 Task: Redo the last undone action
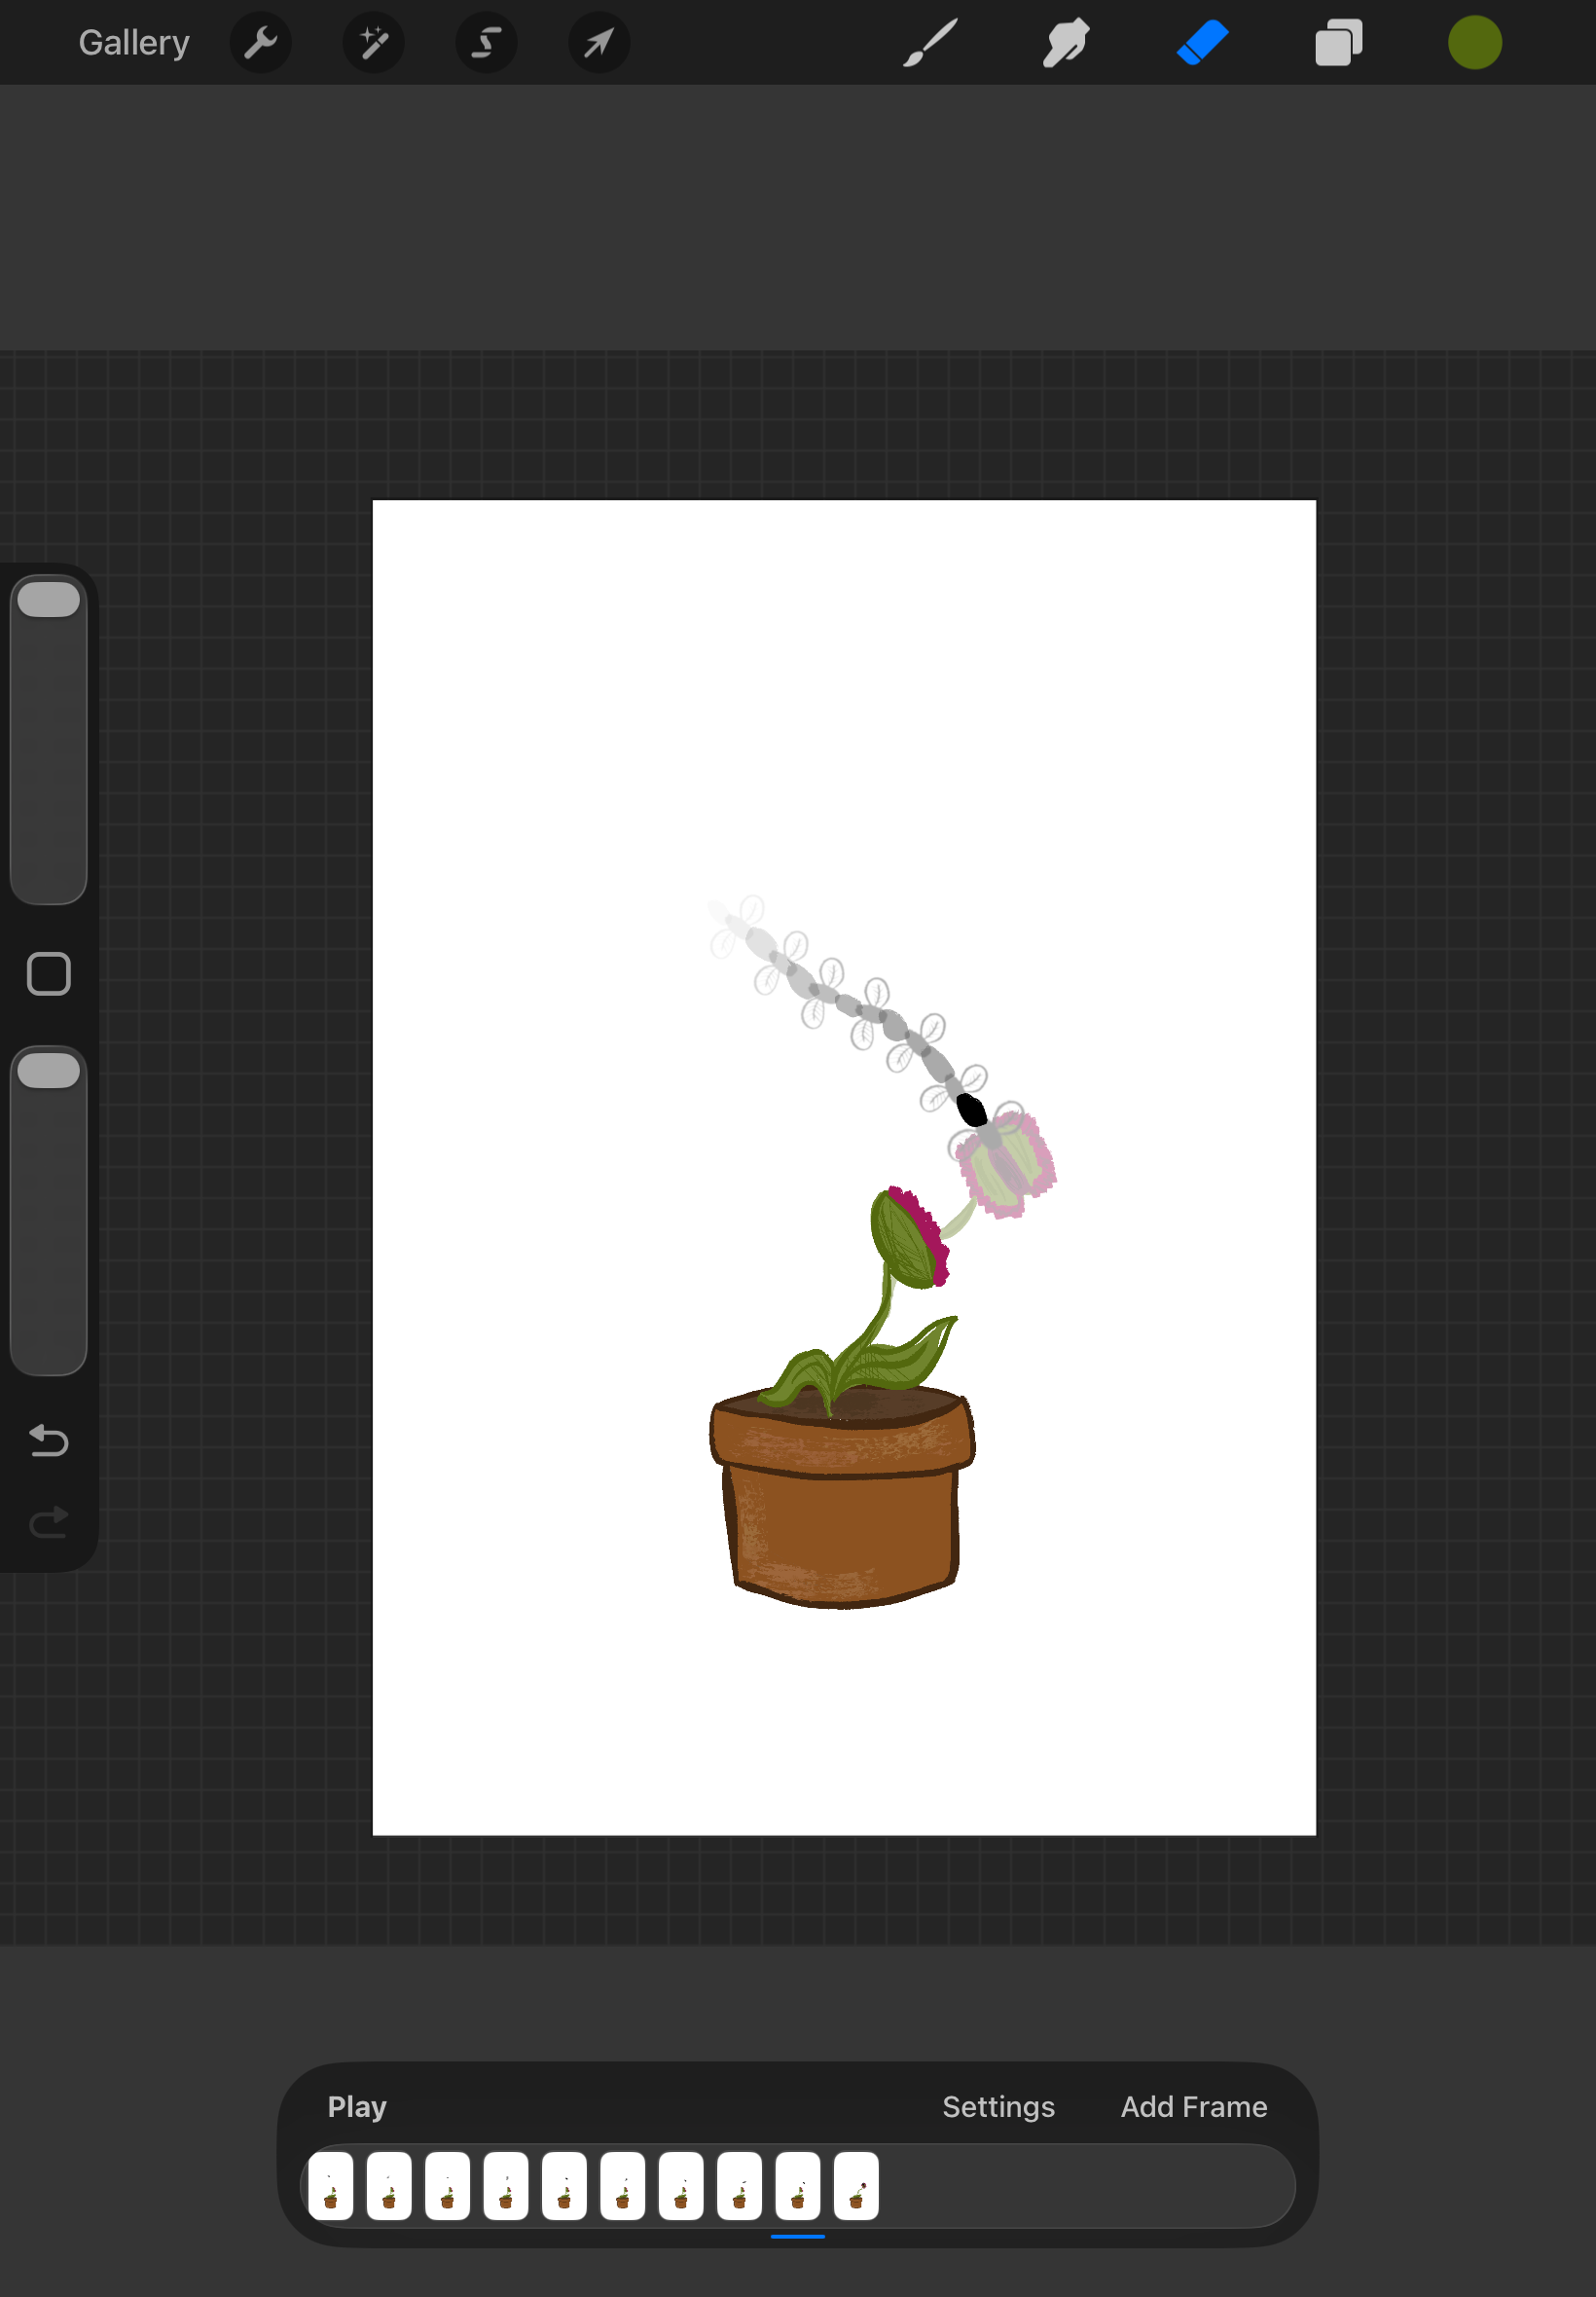click(x=48, y=1522)
